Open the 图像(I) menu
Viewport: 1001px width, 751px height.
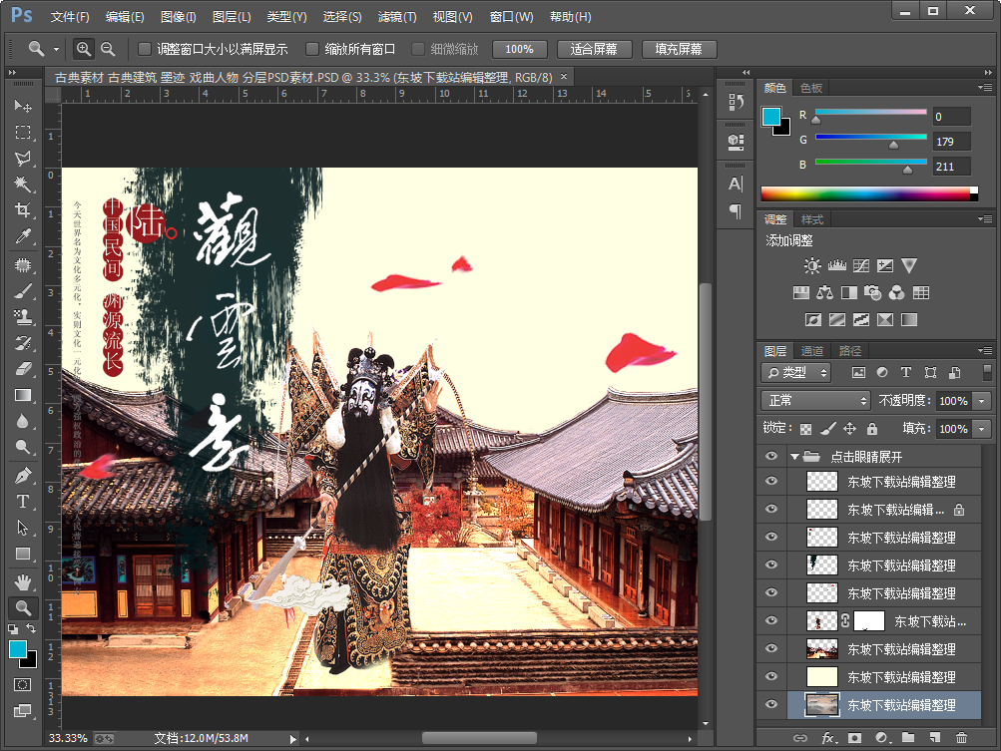tap(178, 17)
